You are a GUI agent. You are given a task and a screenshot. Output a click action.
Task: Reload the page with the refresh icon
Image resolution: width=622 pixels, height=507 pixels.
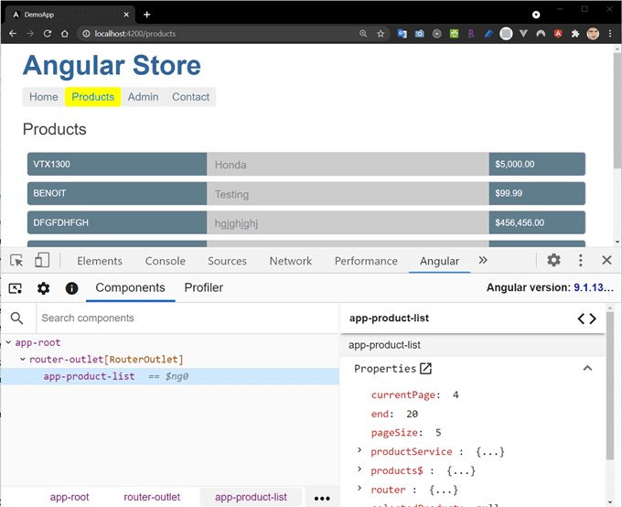tap(48, 34)
